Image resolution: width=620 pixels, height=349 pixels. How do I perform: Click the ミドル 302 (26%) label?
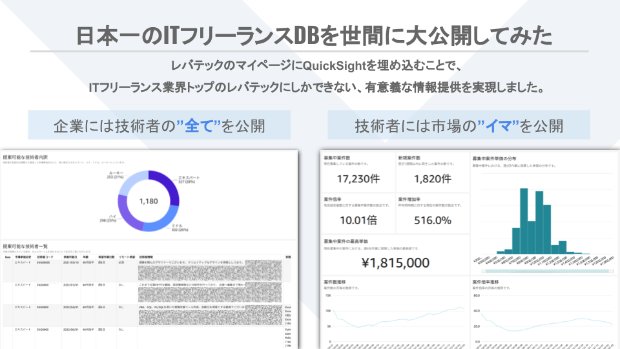click(x=180, y=227)
